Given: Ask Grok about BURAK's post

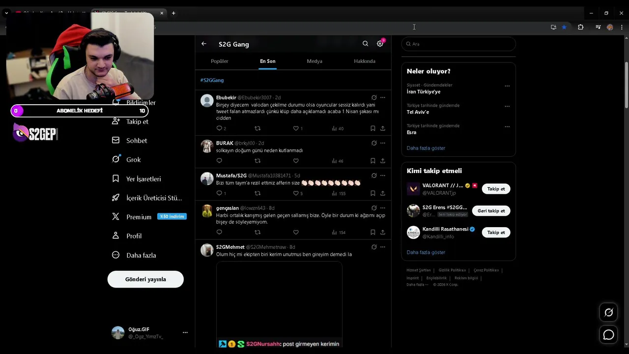Looking at the screenshot, I should pos(374,143).
